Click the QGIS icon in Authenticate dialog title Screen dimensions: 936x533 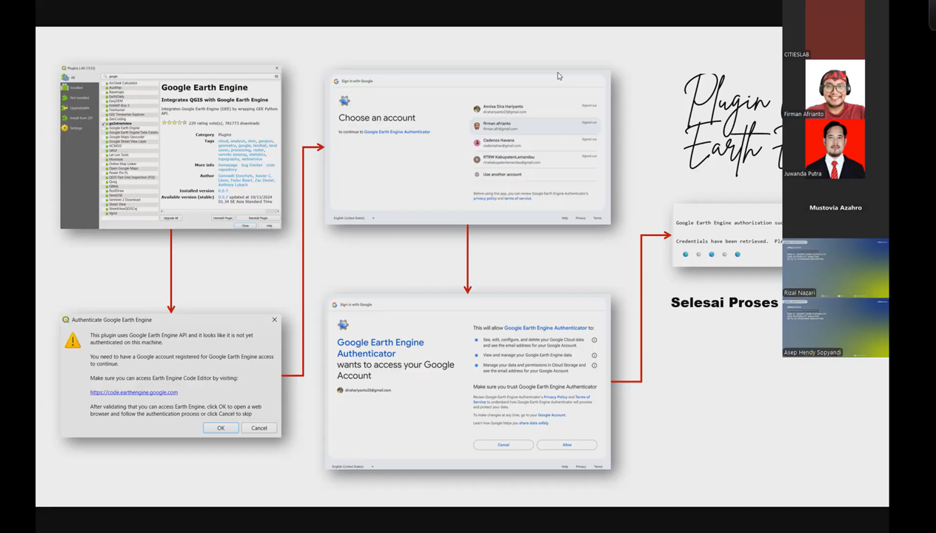[66, 320]
